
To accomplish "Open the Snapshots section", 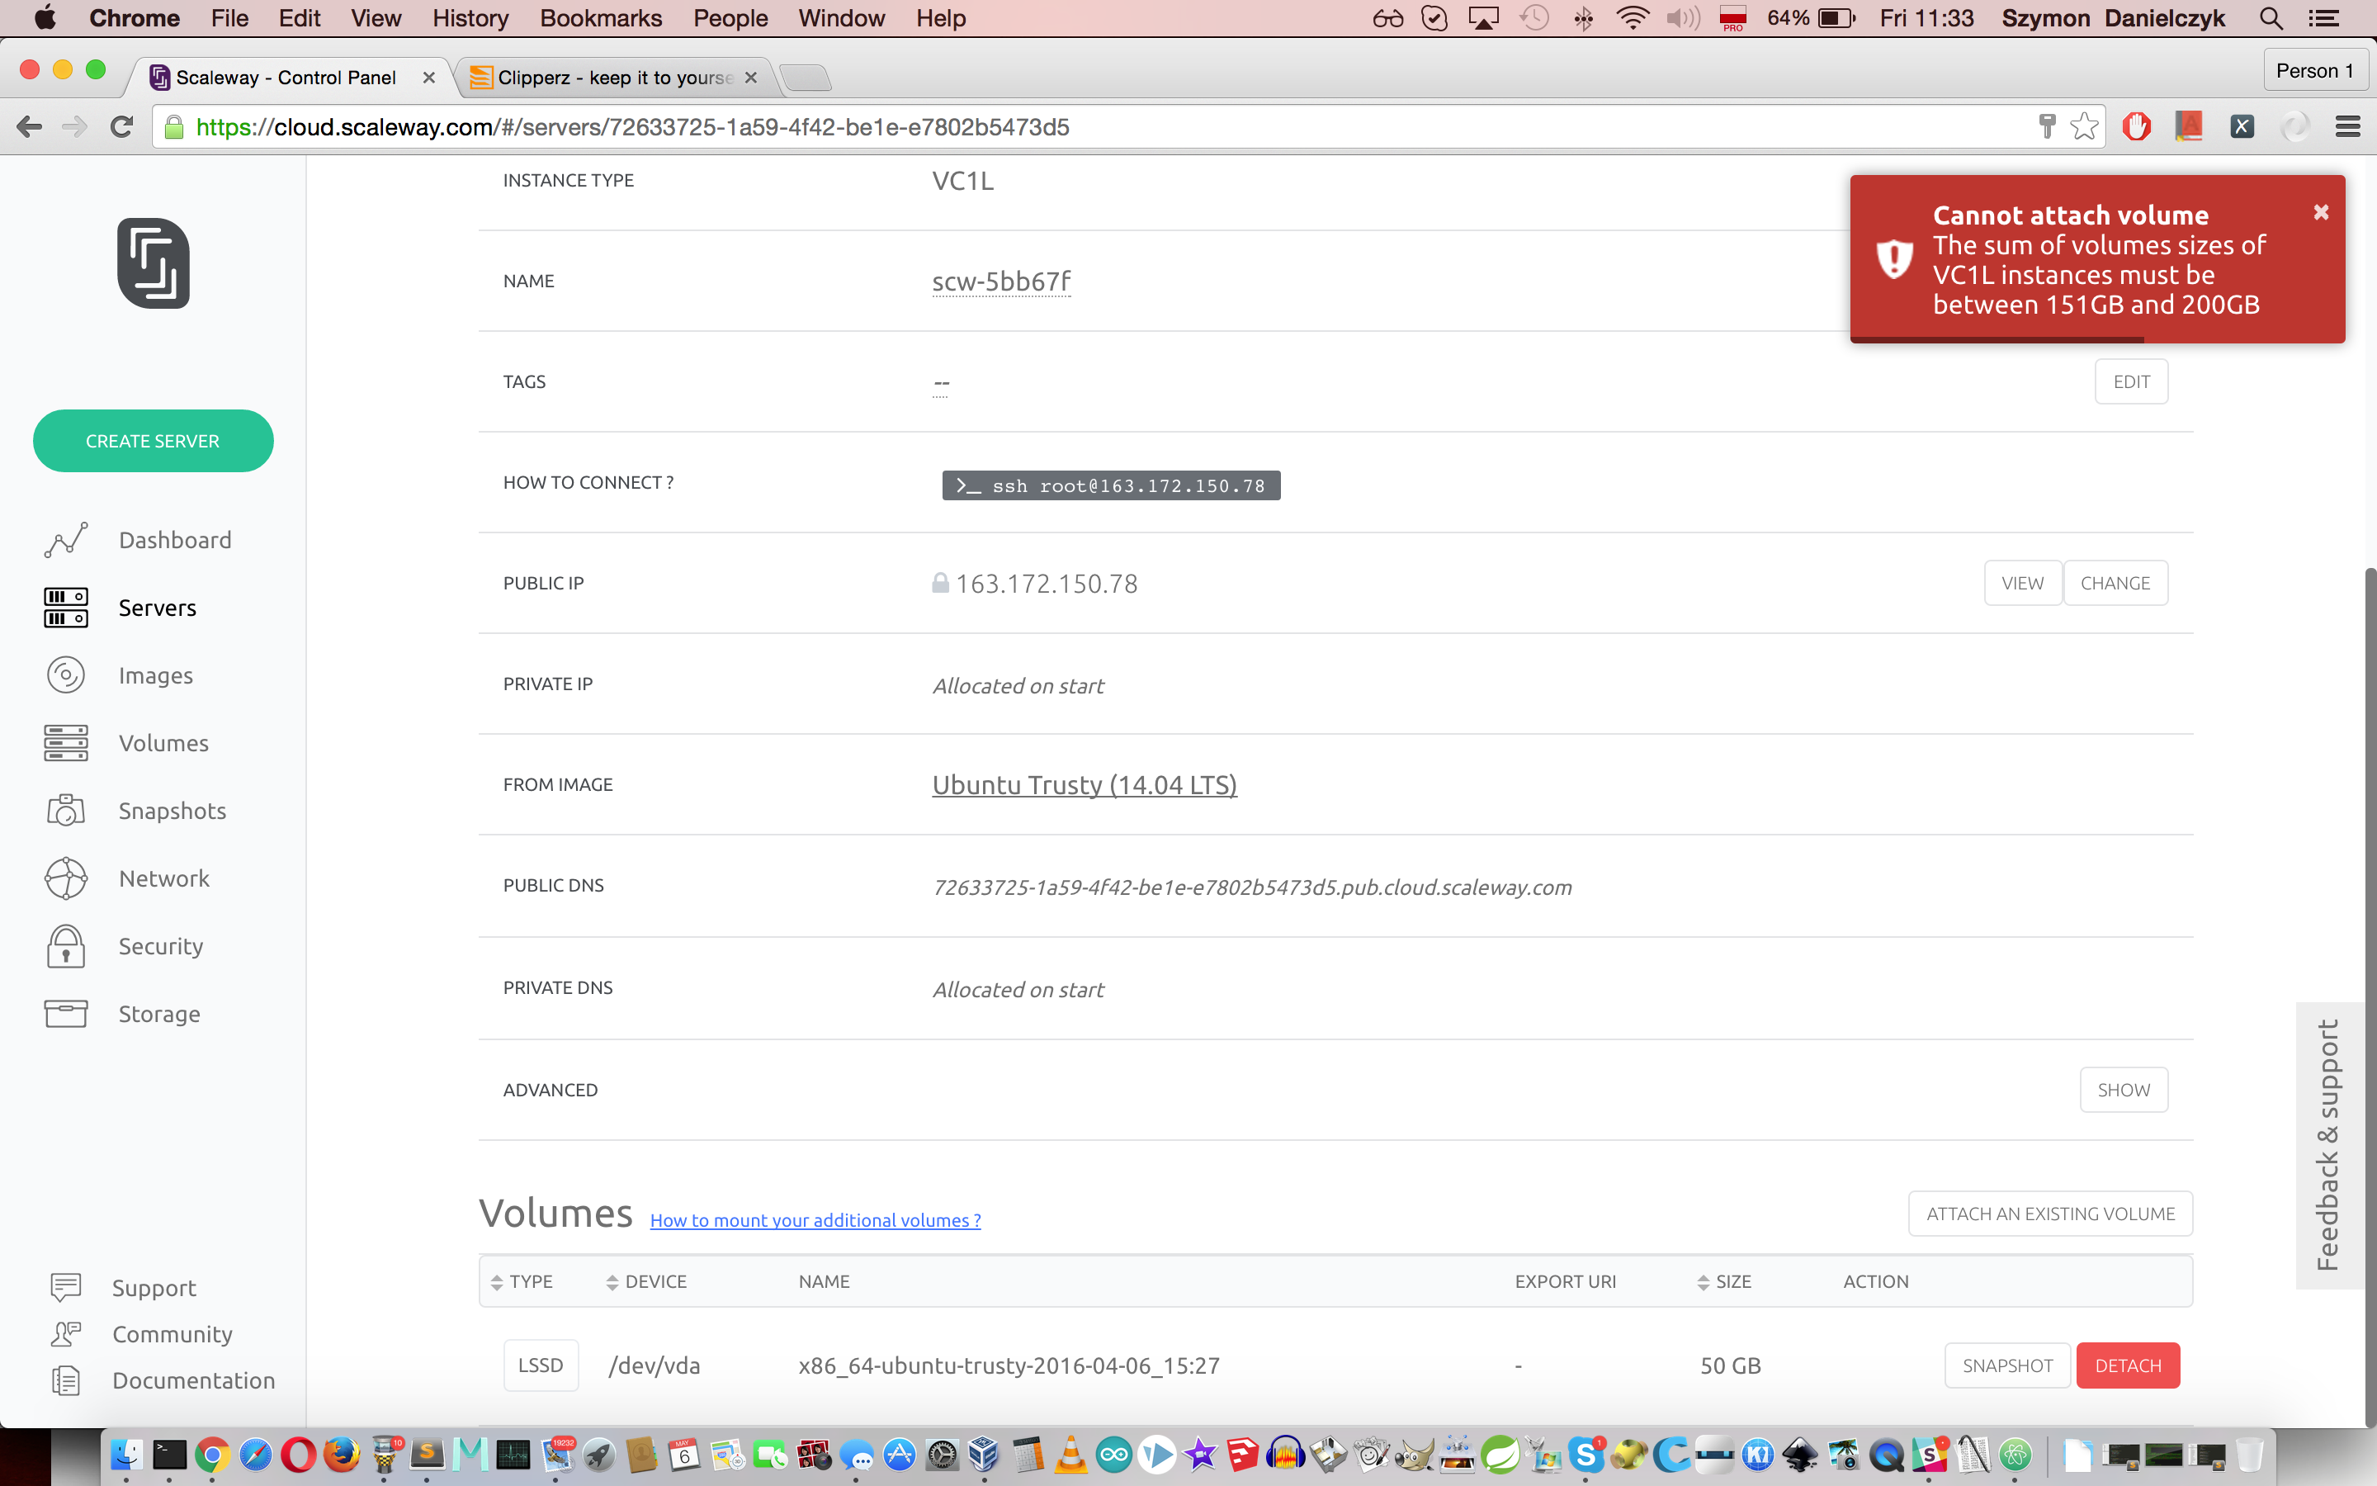I will (135, 811).
